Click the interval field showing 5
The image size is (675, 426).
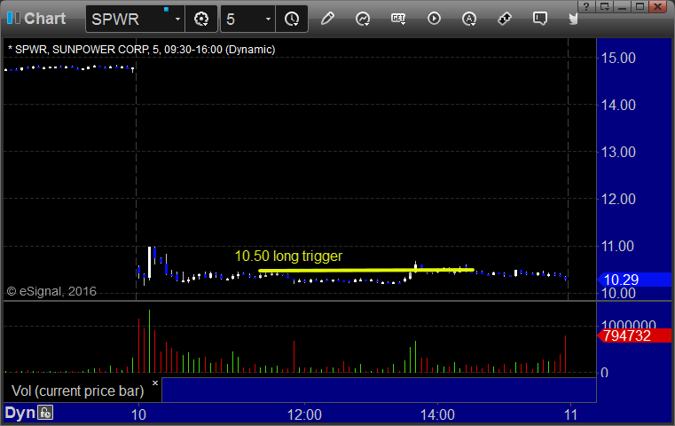point(248,19)
